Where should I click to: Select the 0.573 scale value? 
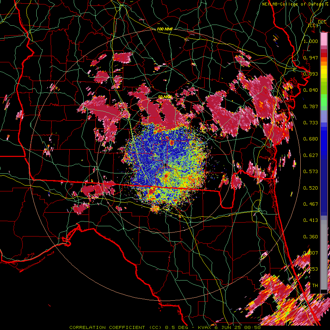311,172
